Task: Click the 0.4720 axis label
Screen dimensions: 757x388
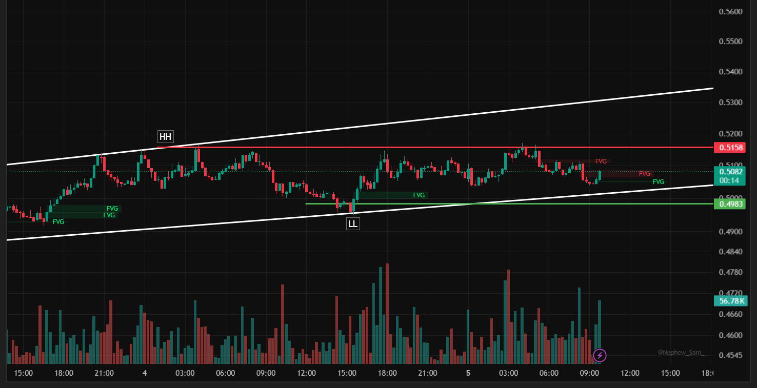Action: point(731,293)
